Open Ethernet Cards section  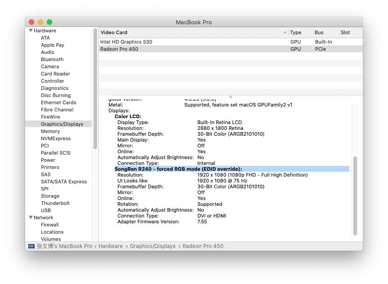pos(58,102)
